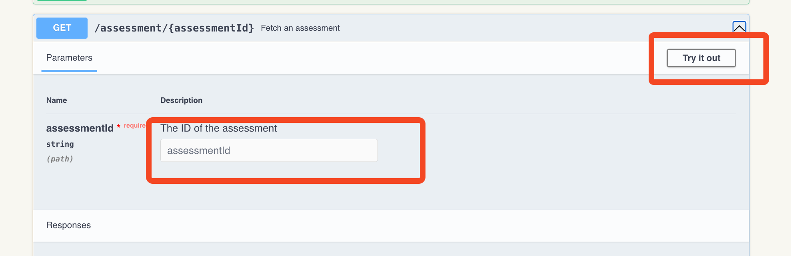Select the /assessment/{assessmentId} endpoint path
Viewport: 791px width, 256px height.
click(x=174, y=28)
